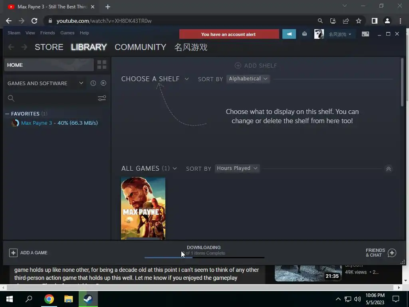Screen dimensions: 409x307
Task: Go to the STORE tab
Action: pyautogui.click(x=49, y=47)
